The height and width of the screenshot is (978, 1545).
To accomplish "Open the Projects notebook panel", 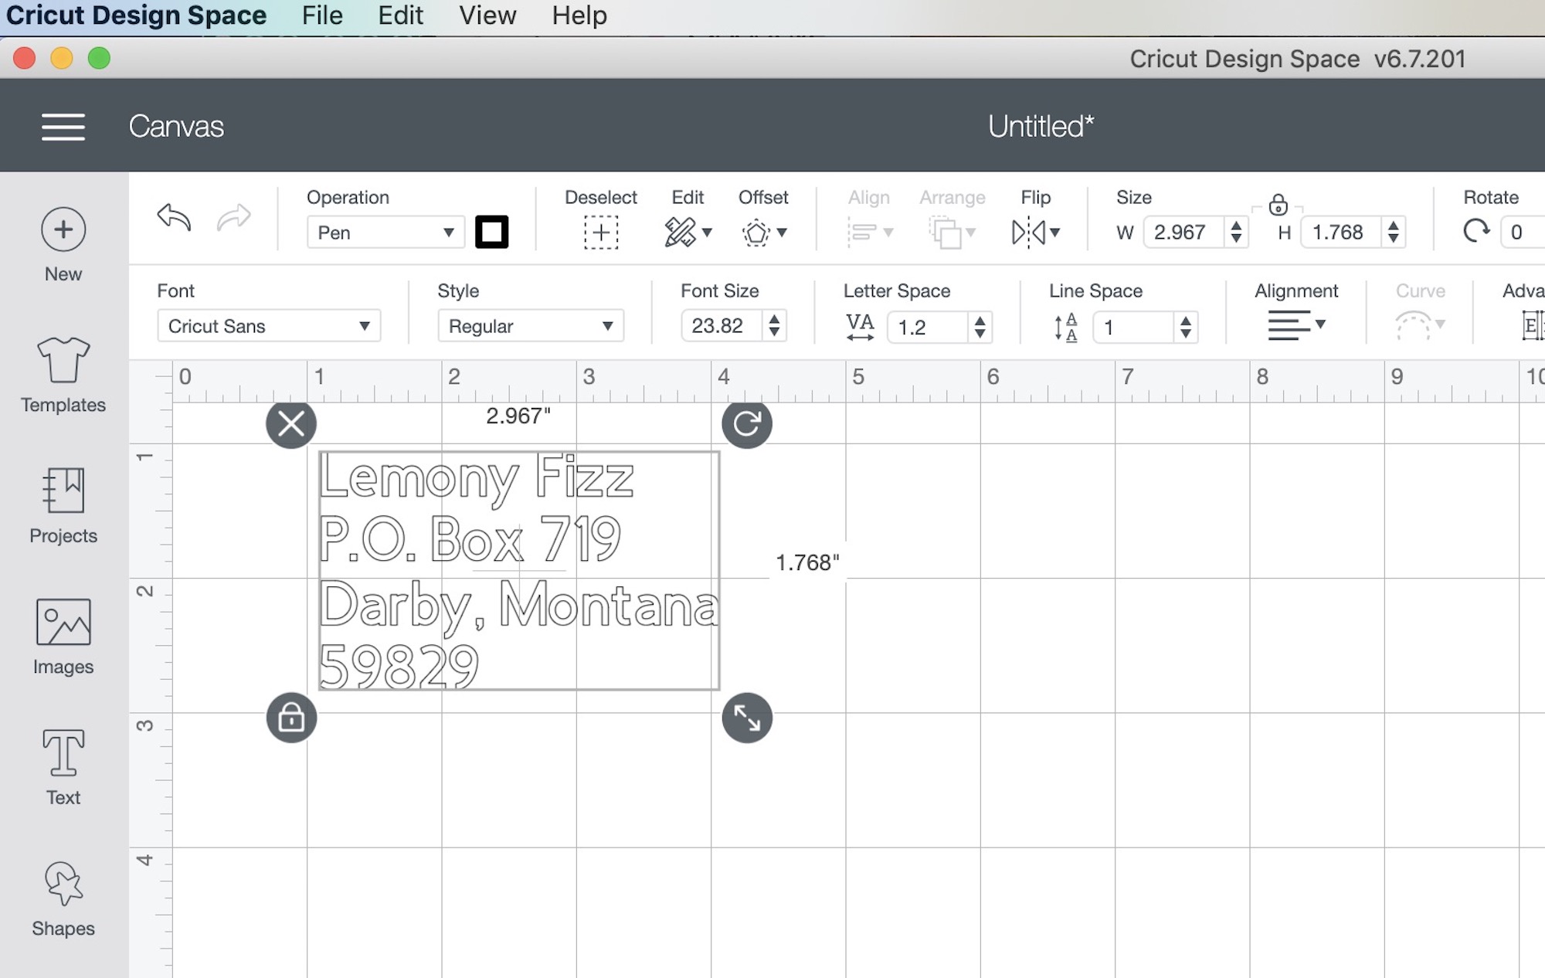I will 63,491.
